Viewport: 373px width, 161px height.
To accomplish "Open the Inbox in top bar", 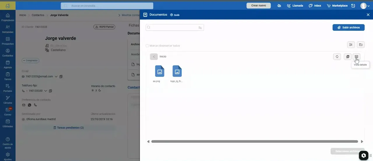I will point(315,6).
